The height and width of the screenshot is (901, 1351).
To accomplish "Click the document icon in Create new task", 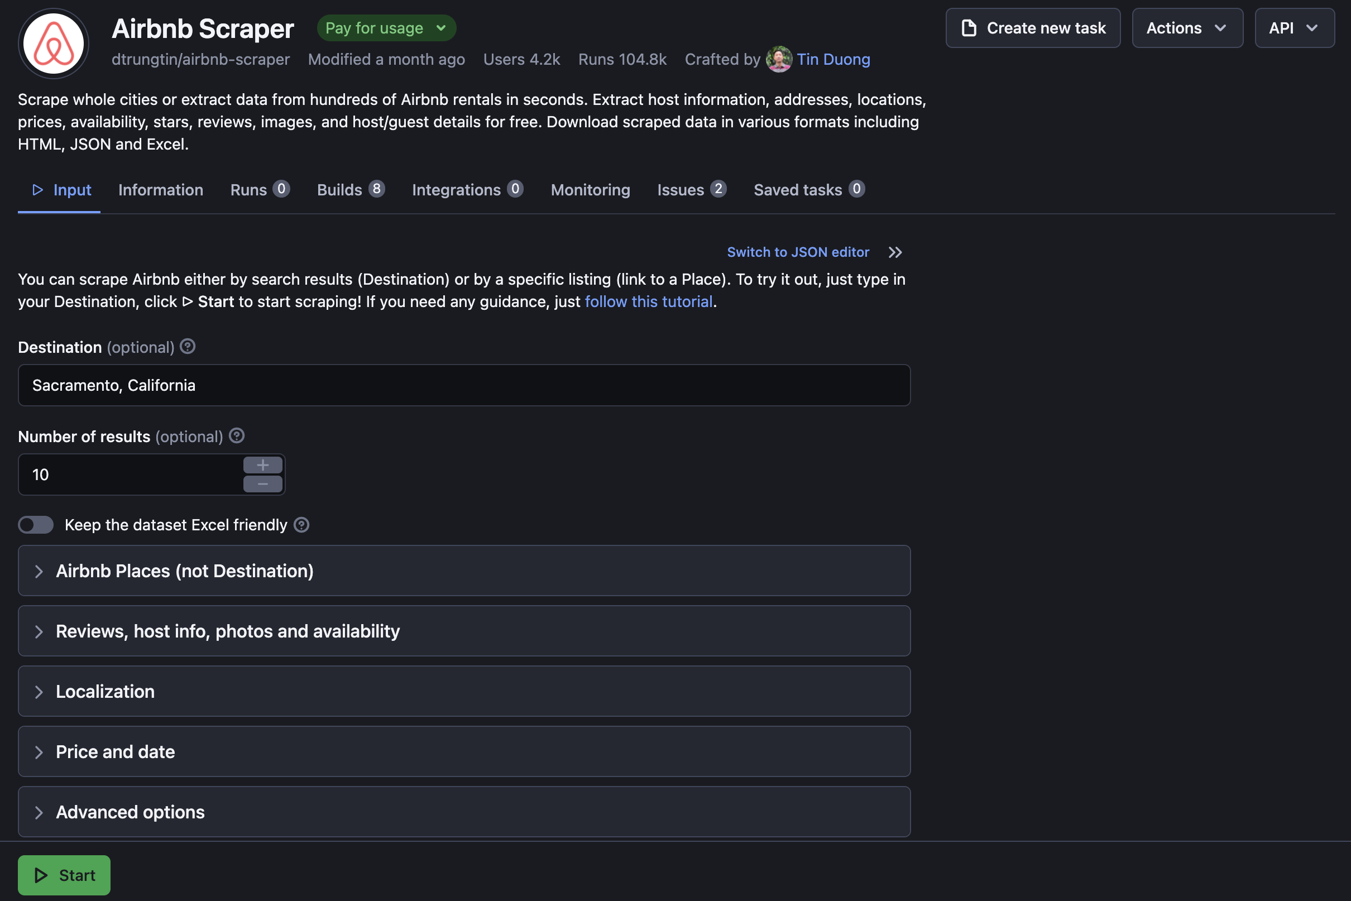I will point(969,27).
